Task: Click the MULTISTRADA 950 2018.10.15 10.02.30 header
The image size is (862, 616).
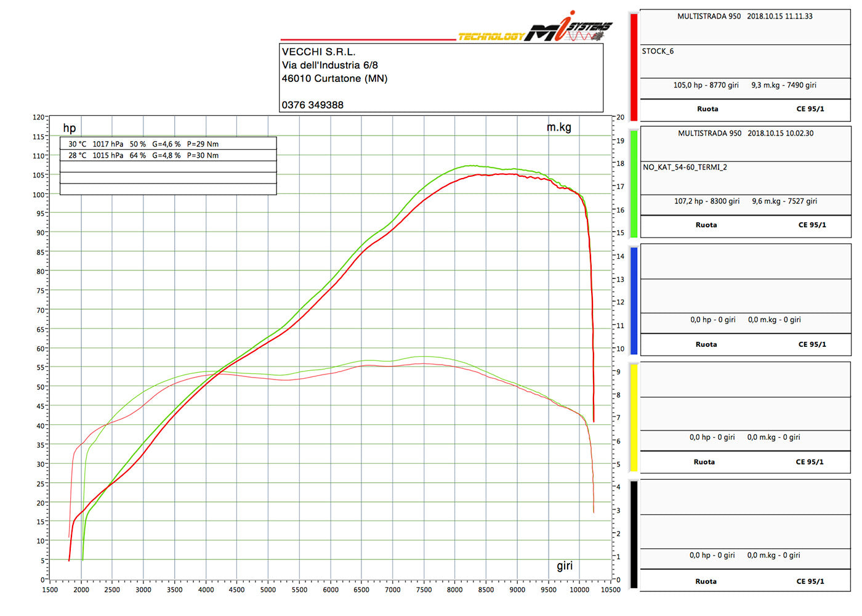Action: click(x=745, y=133)
